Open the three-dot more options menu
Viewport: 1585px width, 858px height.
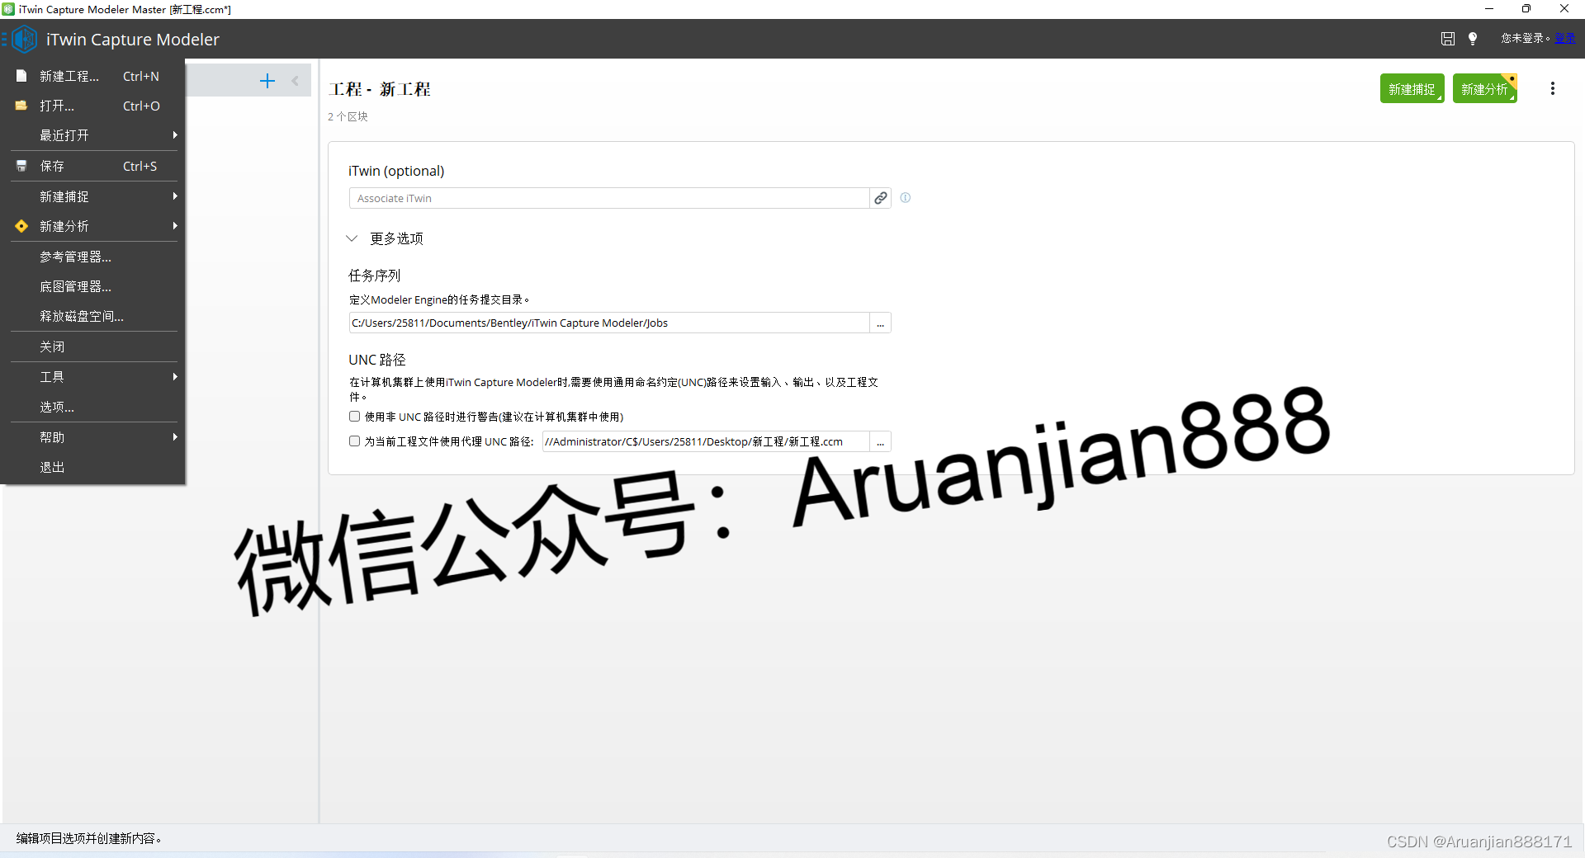1553,88
